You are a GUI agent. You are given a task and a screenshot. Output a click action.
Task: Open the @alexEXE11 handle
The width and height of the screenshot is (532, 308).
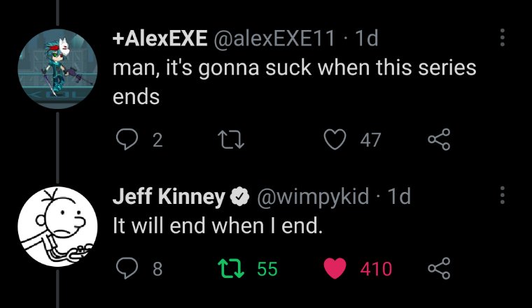[274, 38]
